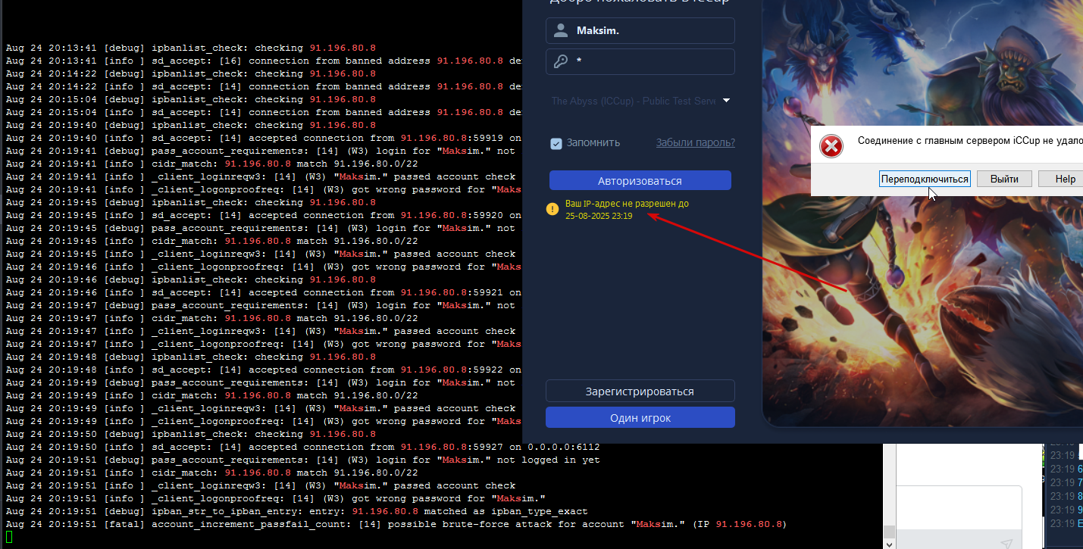Click error message Соединение с главным сервером iCCup

pos(969,141)
